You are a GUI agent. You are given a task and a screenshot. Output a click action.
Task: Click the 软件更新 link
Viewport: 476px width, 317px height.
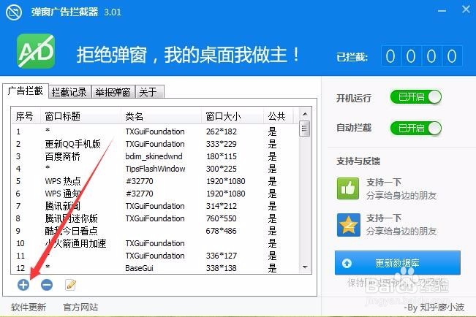pos(29,308)
